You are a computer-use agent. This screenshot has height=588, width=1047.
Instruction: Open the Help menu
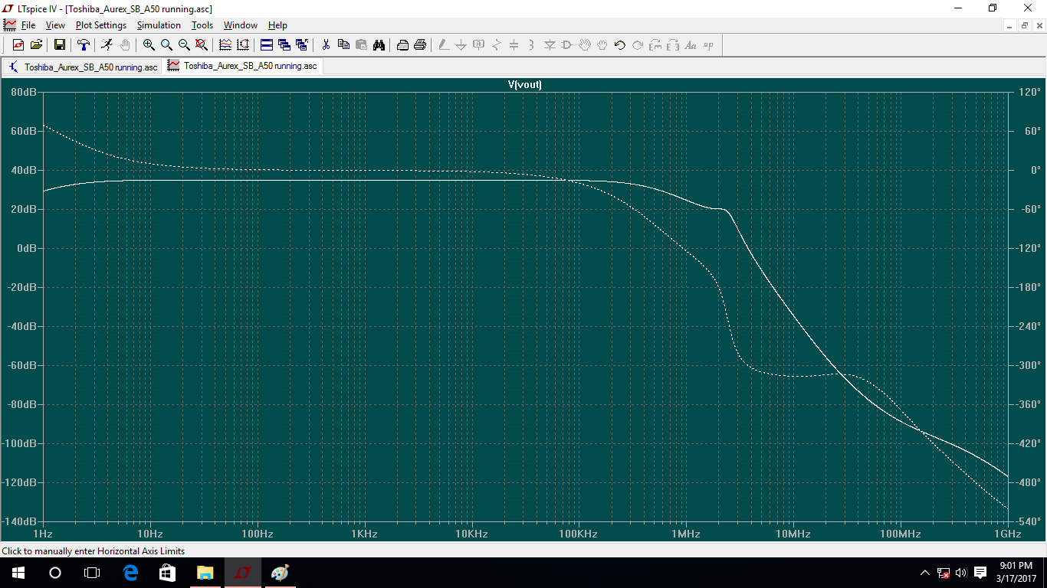point(277,25)
